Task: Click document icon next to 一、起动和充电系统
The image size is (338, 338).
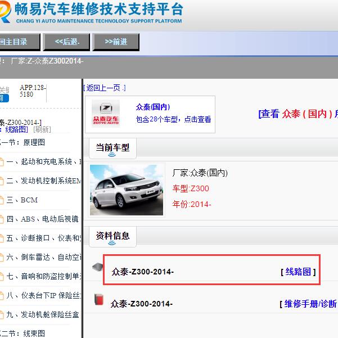Action: point(2,162)
